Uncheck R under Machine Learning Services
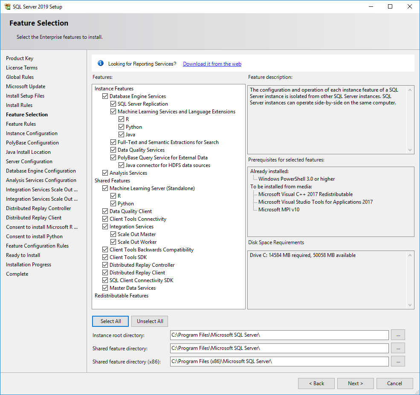 [x=121, y=119]
